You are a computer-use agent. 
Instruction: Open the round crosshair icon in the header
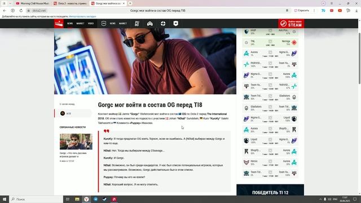pyautogui.click(x=163, y=24)
